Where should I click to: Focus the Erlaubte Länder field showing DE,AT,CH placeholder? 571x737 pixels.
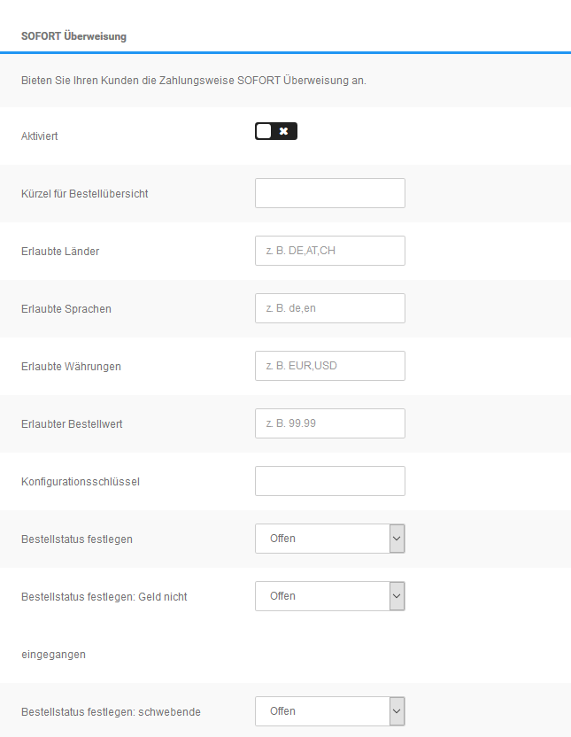tap(329, 250)
